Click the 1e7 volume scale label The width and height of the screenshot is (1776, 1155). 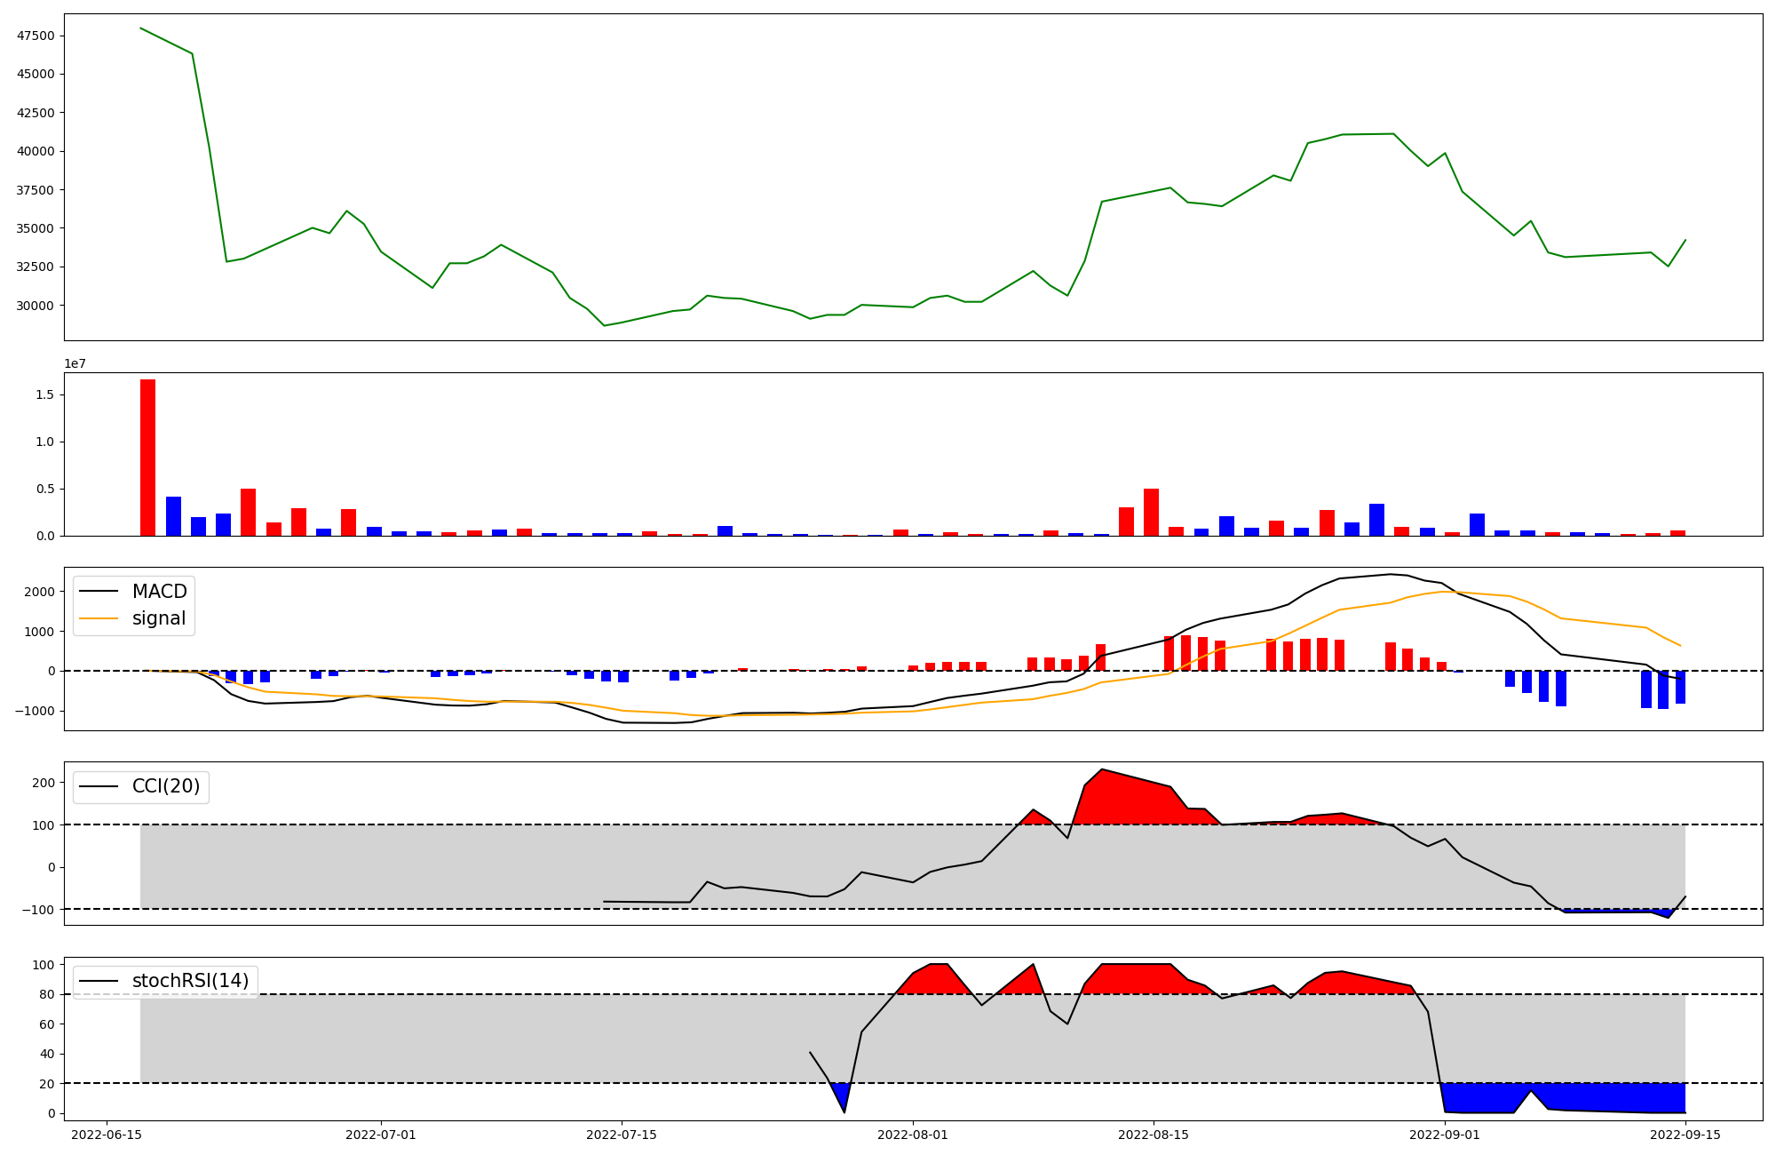(75, 363)
